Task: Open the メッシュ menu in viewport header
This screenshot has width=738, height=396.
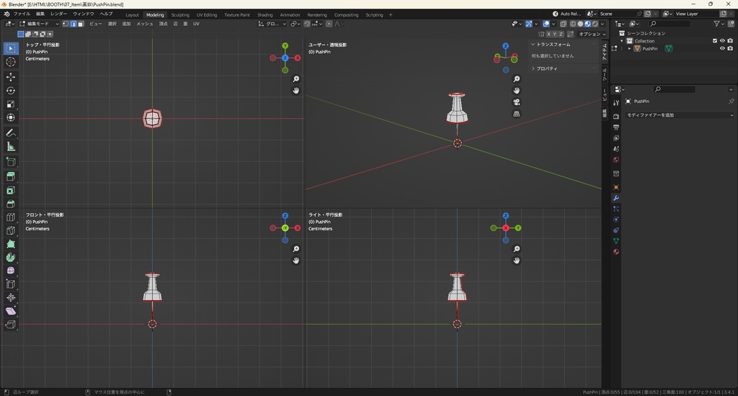Action: (144, 24)
